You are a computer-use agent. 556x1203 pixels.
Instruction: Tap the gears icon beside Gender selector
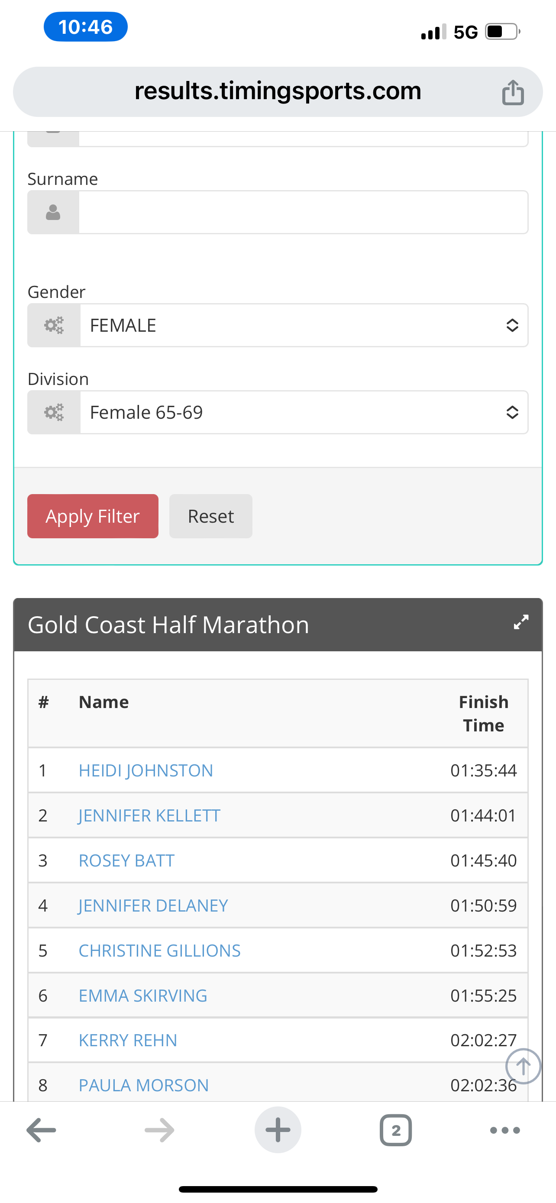(x=54, y=325)
